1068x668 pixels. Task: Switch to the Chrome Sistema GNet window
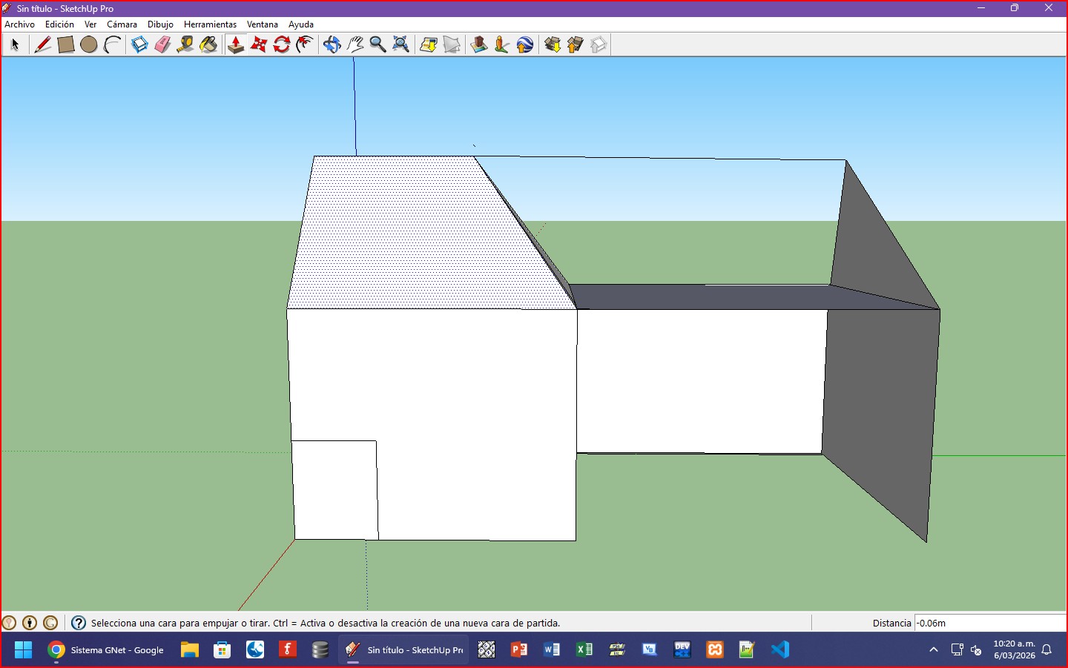tap(106, 650)
